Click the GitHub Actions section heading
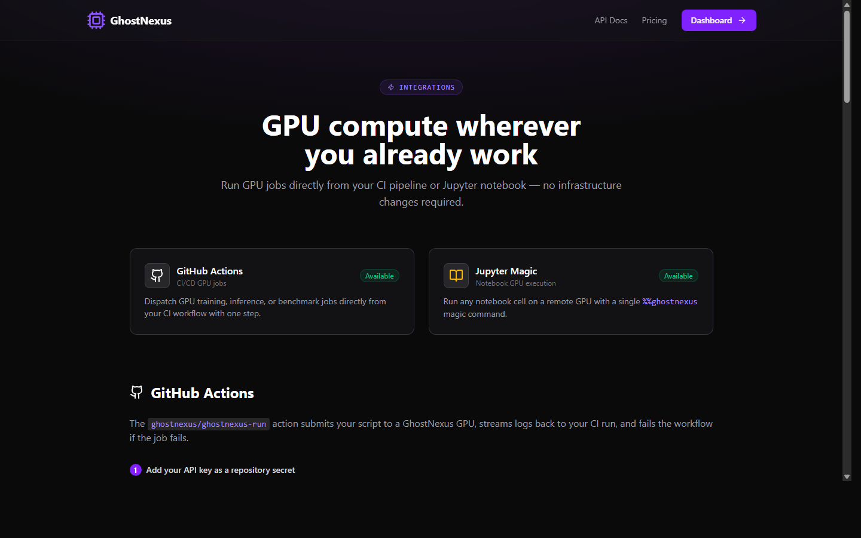This screenshot has width=861, height=538. [x=202, y=393]
